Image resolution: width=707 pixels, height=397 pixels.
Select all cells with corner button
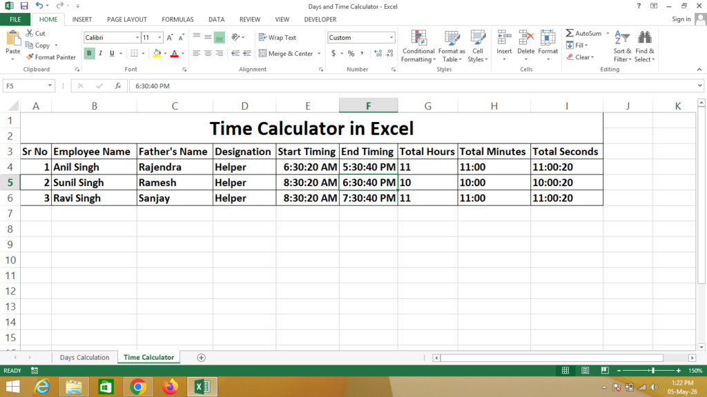(13, 105)
